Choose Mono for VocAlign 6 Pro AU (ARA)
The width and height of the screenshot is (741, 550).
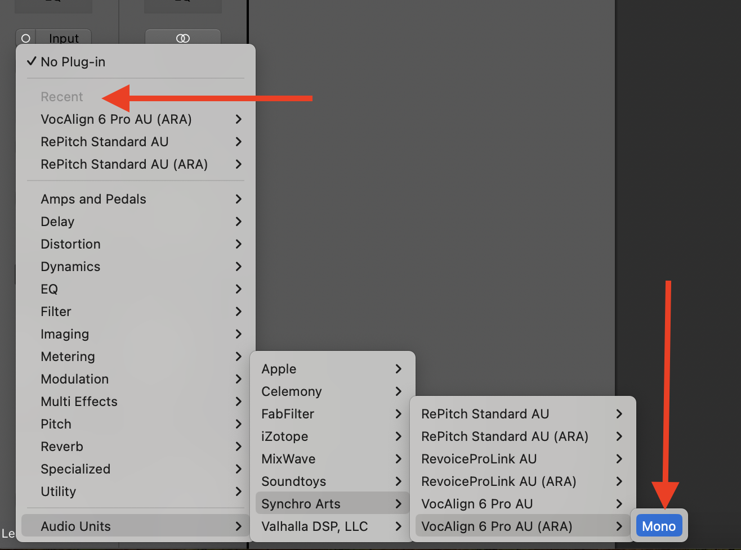coord(659,526)
